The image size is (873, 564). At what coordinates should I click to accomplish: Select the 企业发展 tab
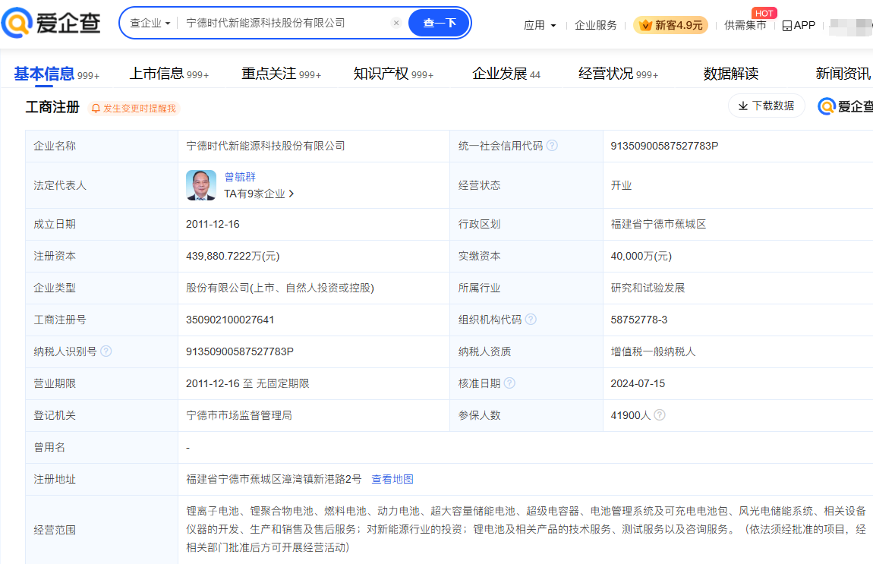[x=506, y=74]
